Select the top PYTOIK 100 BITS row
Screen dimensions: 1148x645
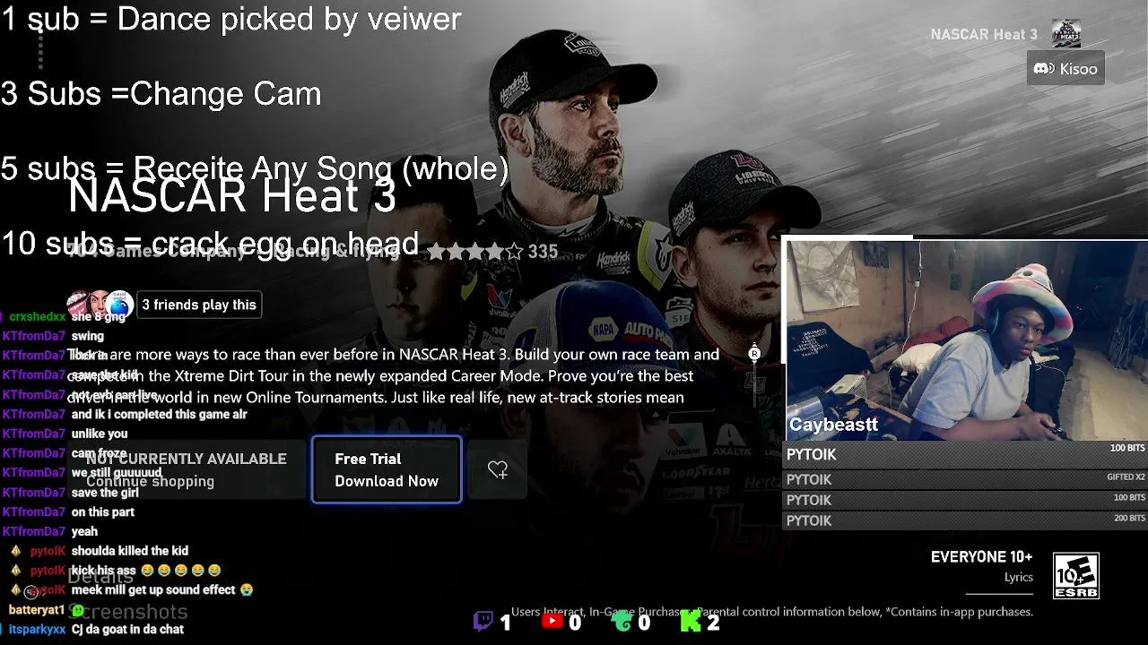(965, 454)
